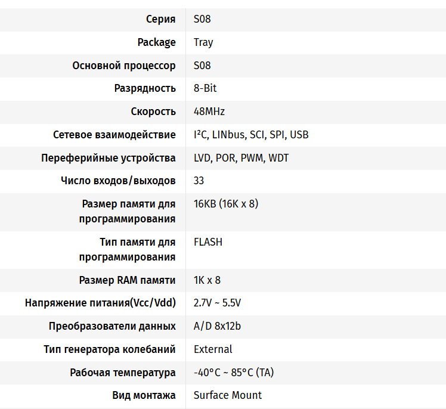Select the "1K x 8" RAM value
The height and width of the screenshot is (409, 446).
[207, 280]
